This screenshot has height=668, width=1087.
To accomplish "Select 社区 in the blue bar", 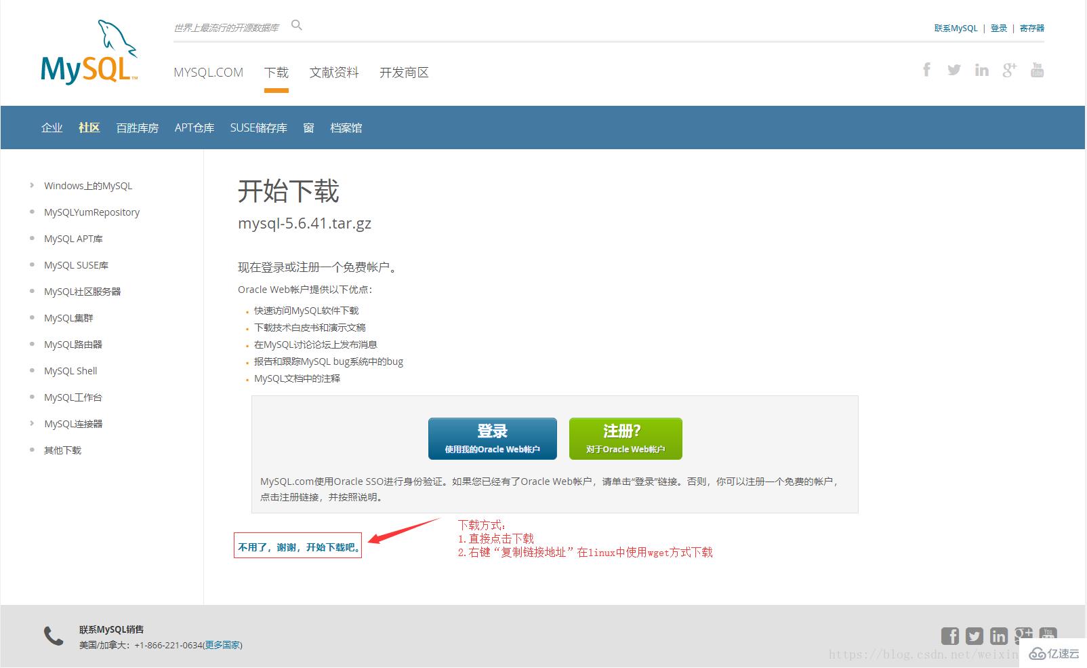I will 89,127.
